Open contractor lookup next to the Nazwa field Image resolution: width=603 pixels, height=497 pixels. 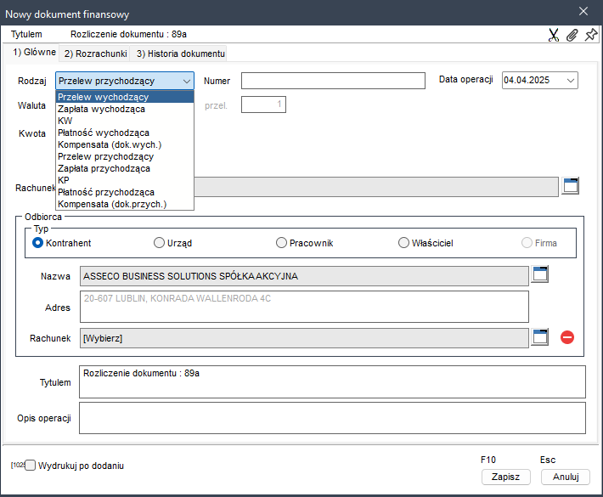point(540,274)
